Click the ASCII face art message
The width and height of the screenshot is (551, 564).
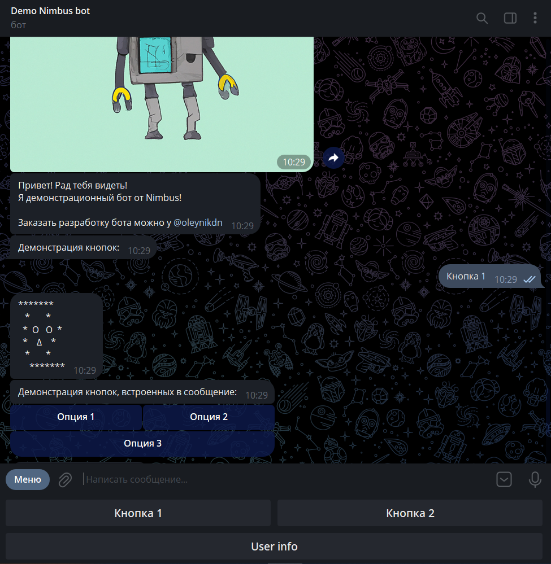(x=57, y=335)
